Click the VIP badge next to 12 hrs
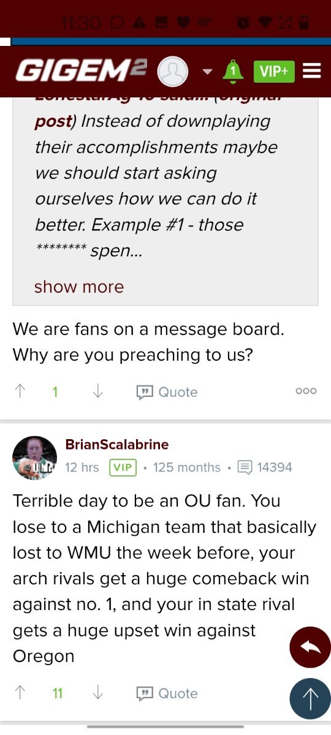 click(x=123, y=467)
